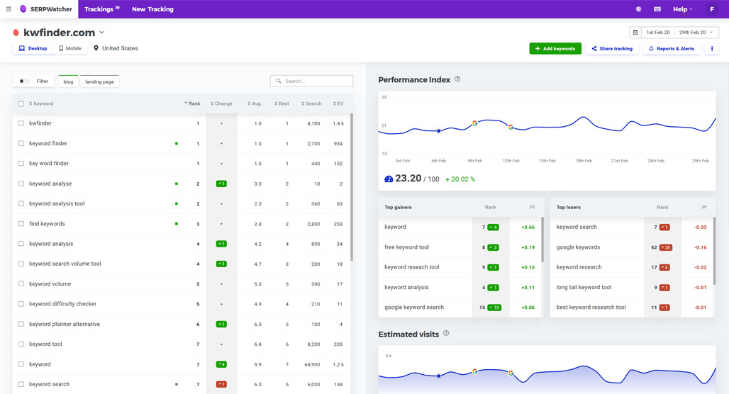Screen dimensions: 729x394
Task: Click the location pin icon for United States
Action: 96,48
